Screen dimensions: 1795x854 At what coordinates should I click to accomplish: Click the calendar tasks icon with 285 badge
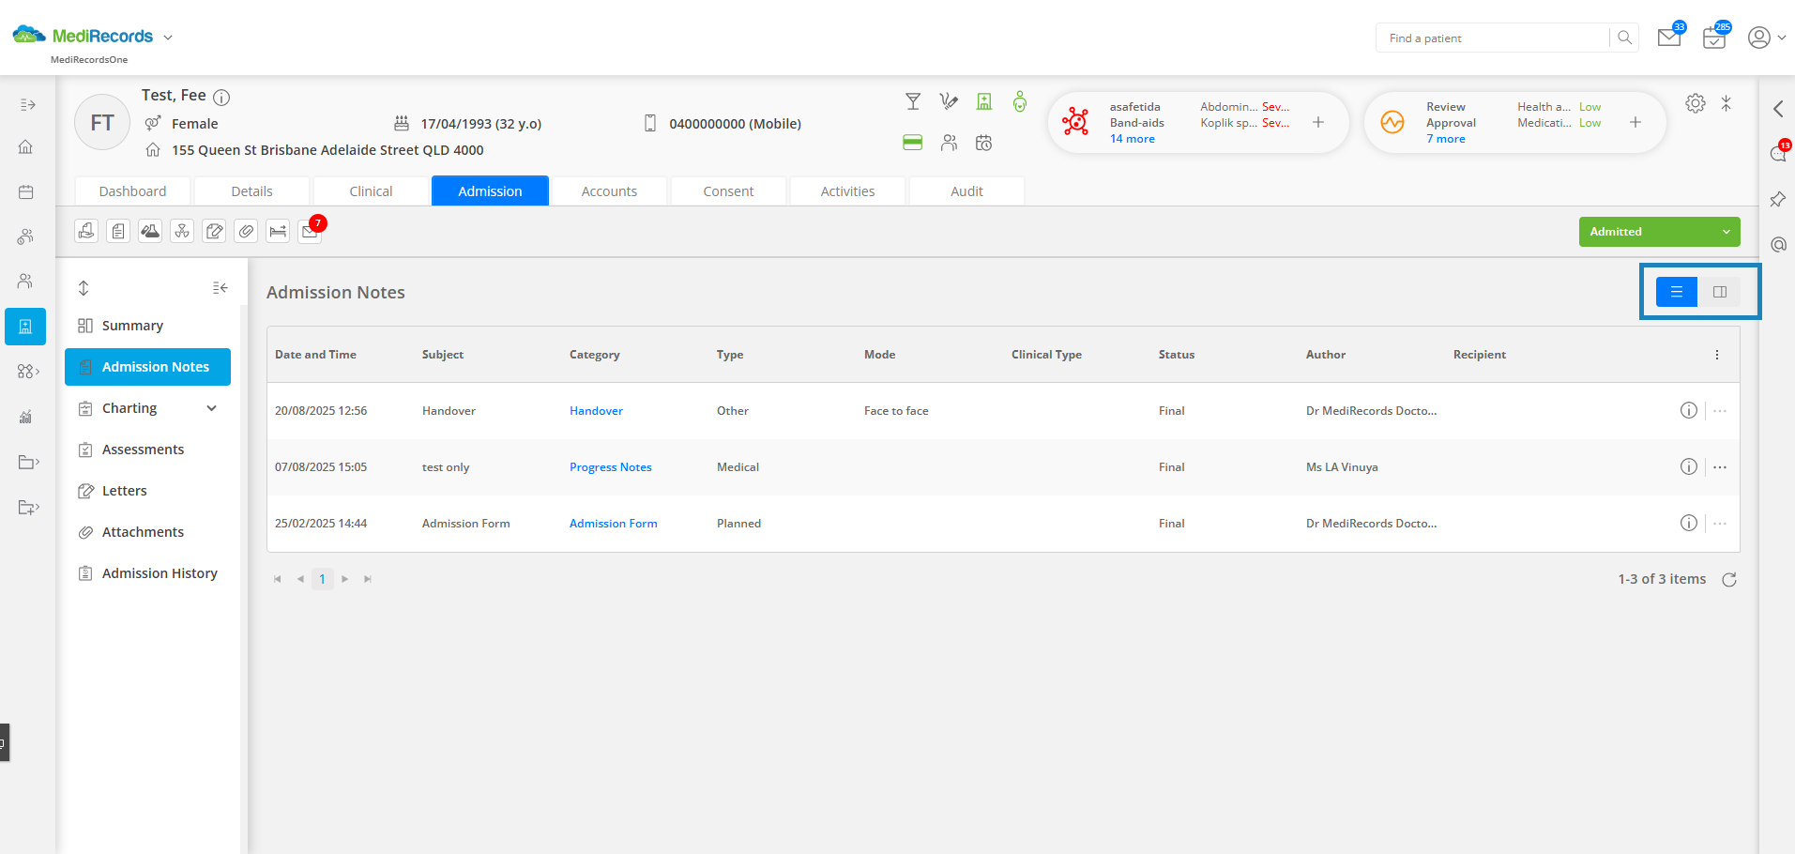[x=1713, y=38]
